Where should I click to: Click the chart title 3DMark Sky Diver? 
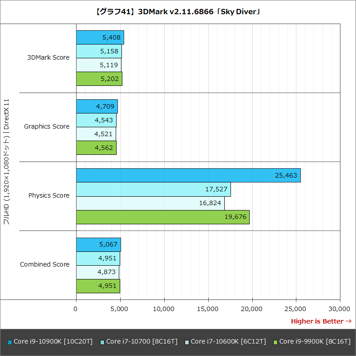[178, 12]
